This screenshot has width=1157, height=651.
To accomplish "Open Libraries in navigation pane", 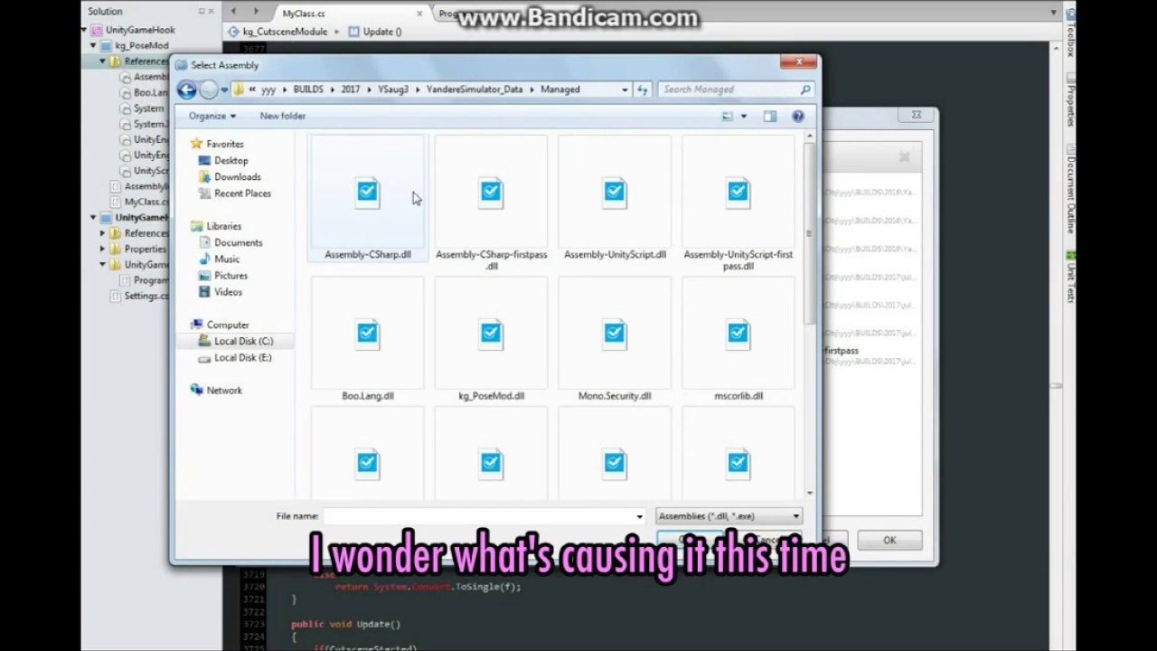I will click(223, 226).
